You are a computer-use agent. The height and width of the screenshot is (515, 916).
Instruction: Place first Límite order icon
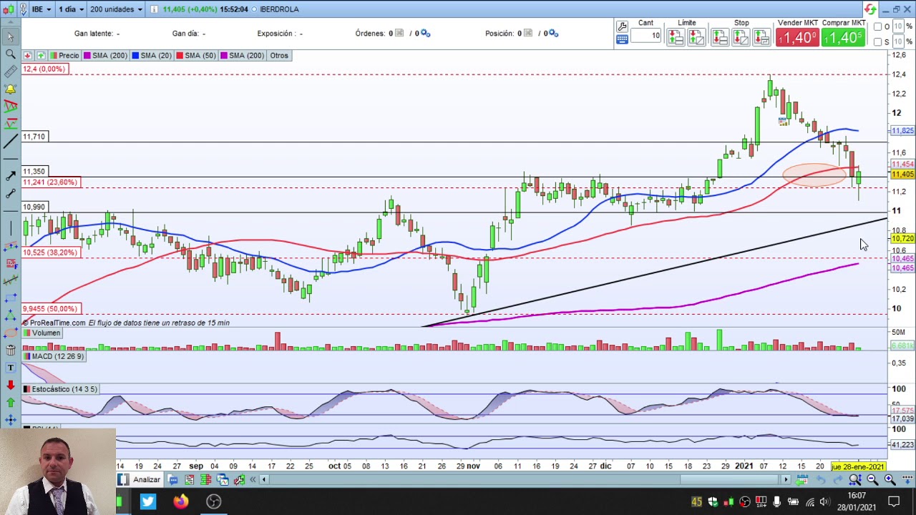(676, 37)
